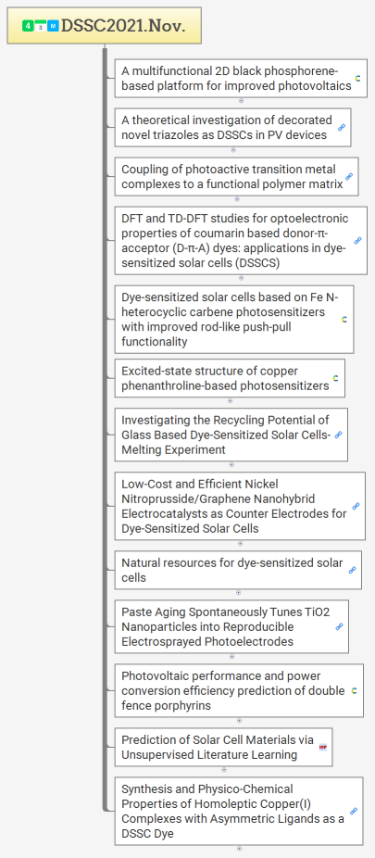Expand the Recycling Potential Melting Experiment topic
Viewport: 375px width, 858px height.
231,464
